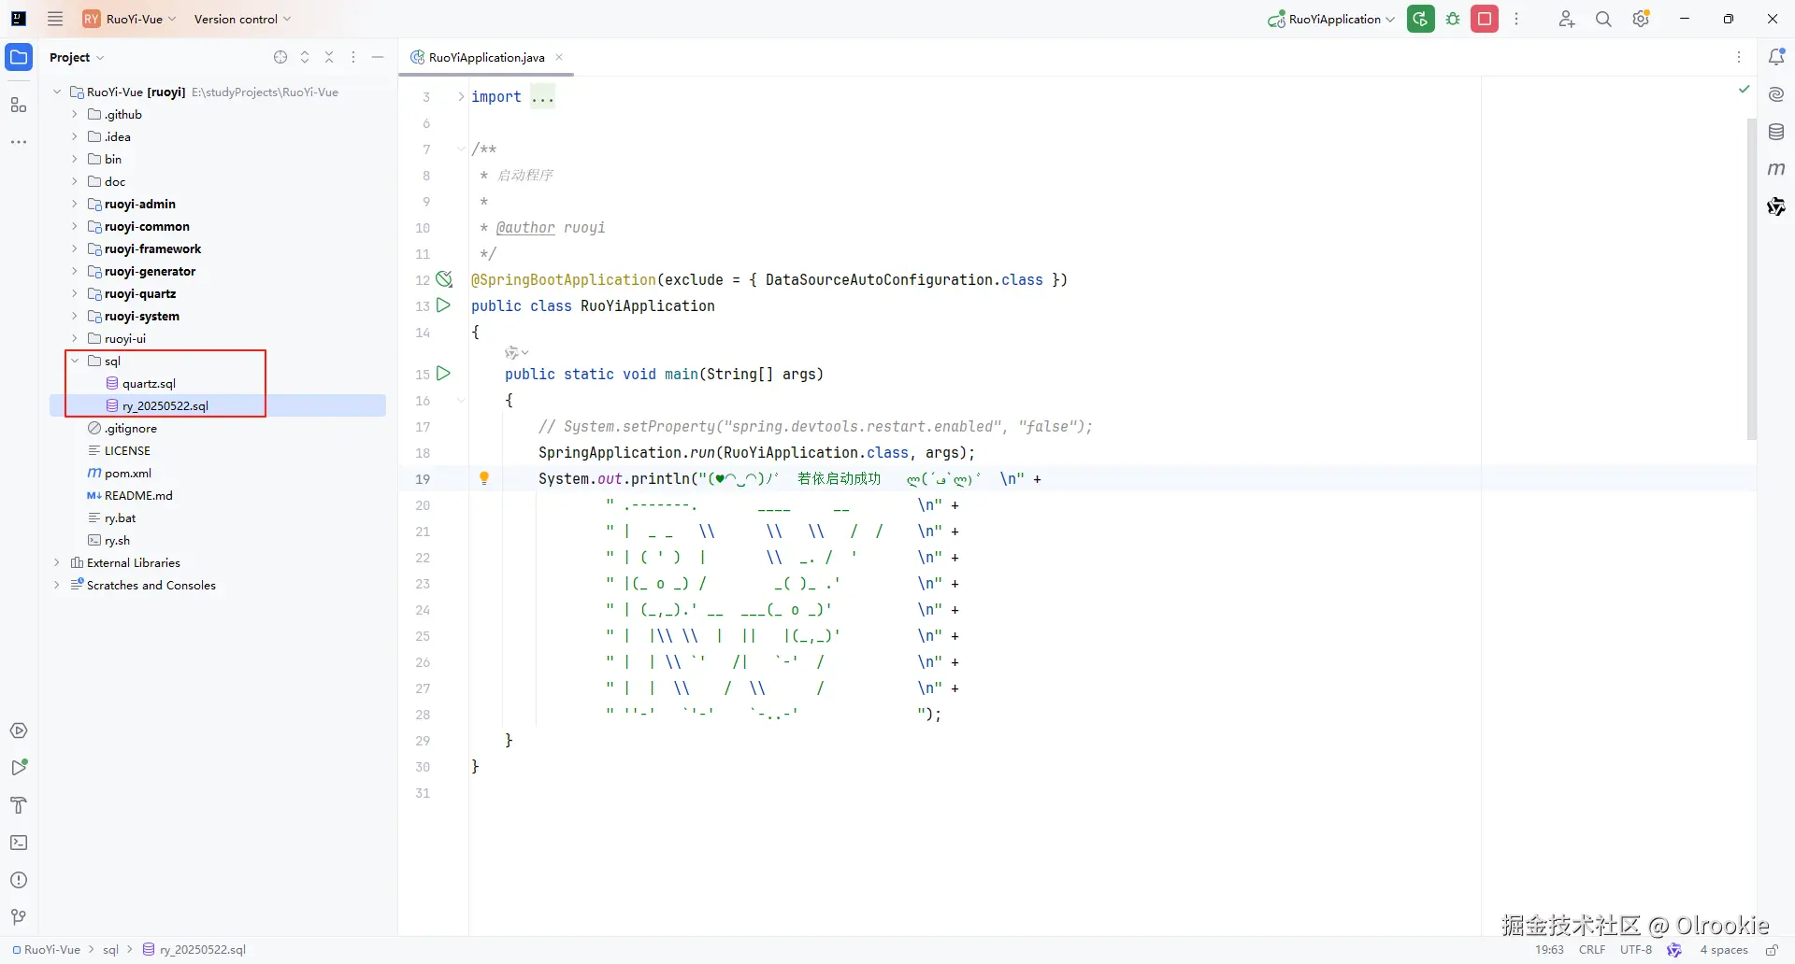Rerun RuoYiApplication with the green button
This screenshot has width=1795, height=964.
1421,19
